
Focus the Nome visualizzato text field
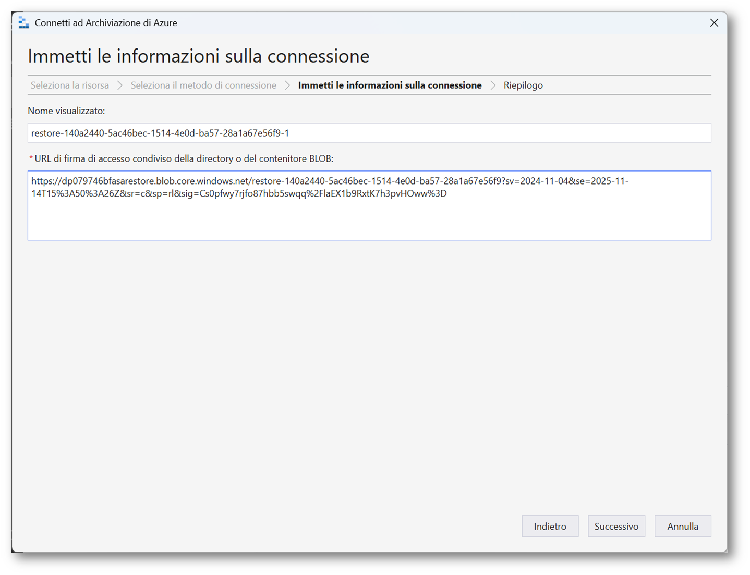369,133
